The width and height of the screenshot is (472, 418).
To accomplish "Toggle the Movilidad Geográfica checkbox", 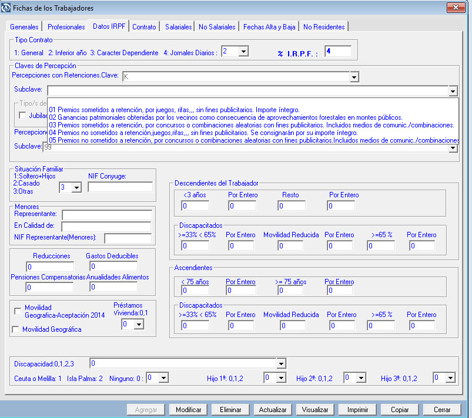I will click(x=16, y=330).
